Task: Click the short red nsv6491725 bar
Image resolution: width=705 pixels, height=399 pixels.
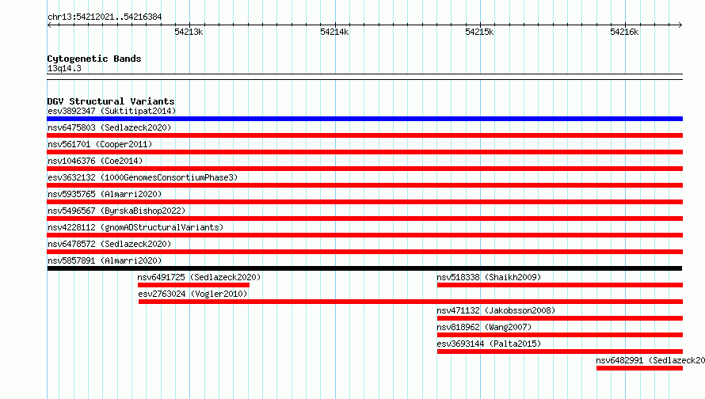Action: click(193, 285)
